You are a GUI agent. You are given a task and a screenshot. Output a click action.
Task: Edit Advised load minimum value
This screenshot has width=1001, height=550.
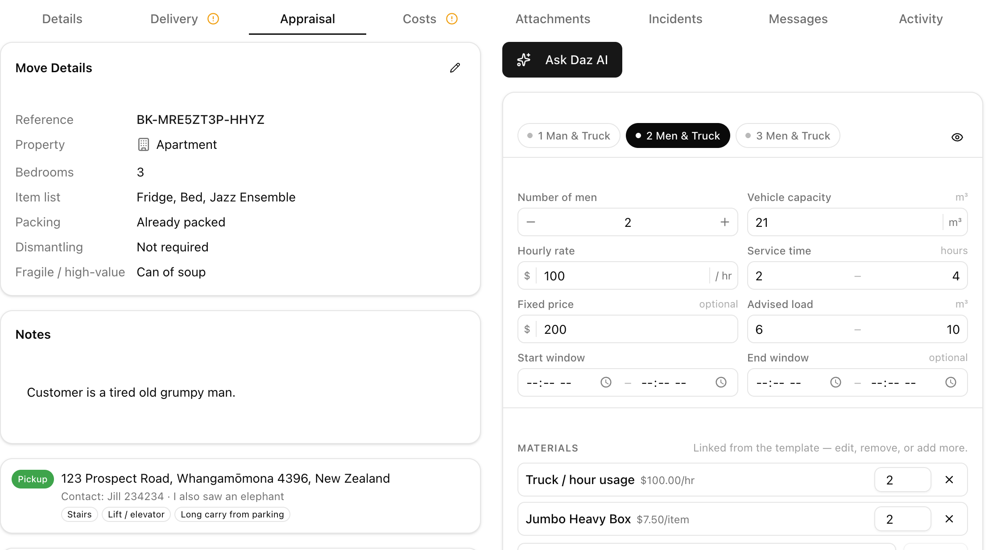coord(798,329)
